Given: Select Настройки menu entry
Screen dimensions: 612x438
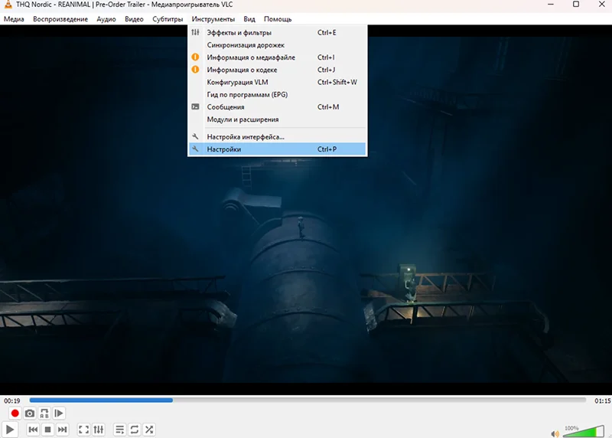Looking at the screenshot, I should point(224,149).
